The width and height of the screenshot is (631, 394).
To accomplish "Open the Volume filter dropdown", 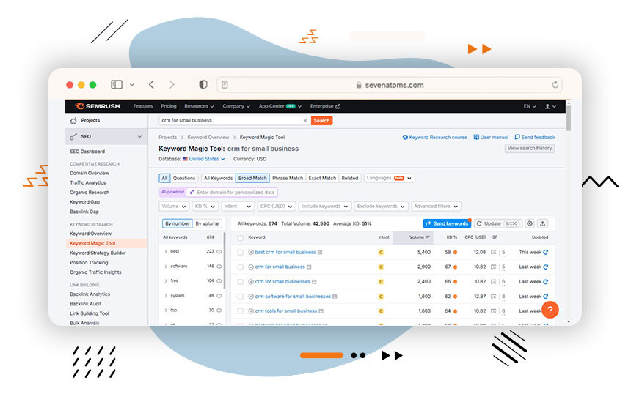I will point(174,206).
